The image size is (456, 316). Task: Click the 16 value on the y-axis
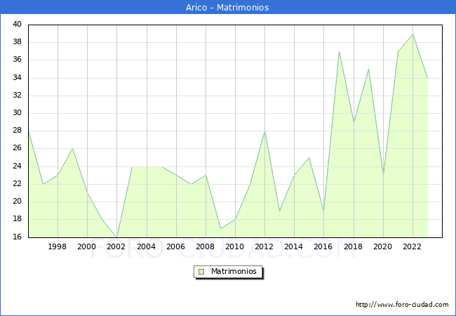17,237
